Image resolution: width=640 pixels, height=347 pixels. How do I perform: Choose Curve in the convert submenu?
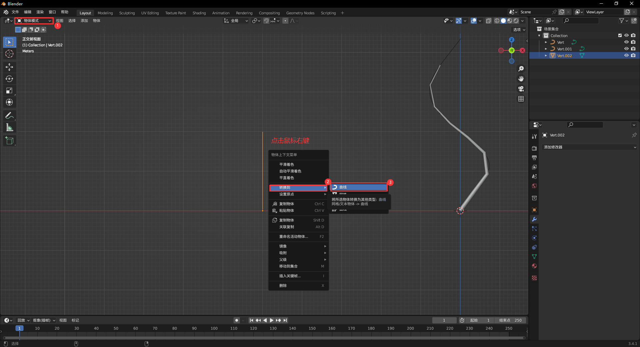tap(359, 187)
